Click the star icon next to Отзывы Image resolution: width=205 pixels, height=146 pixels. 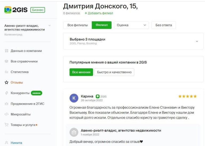[x=6, y=83]
